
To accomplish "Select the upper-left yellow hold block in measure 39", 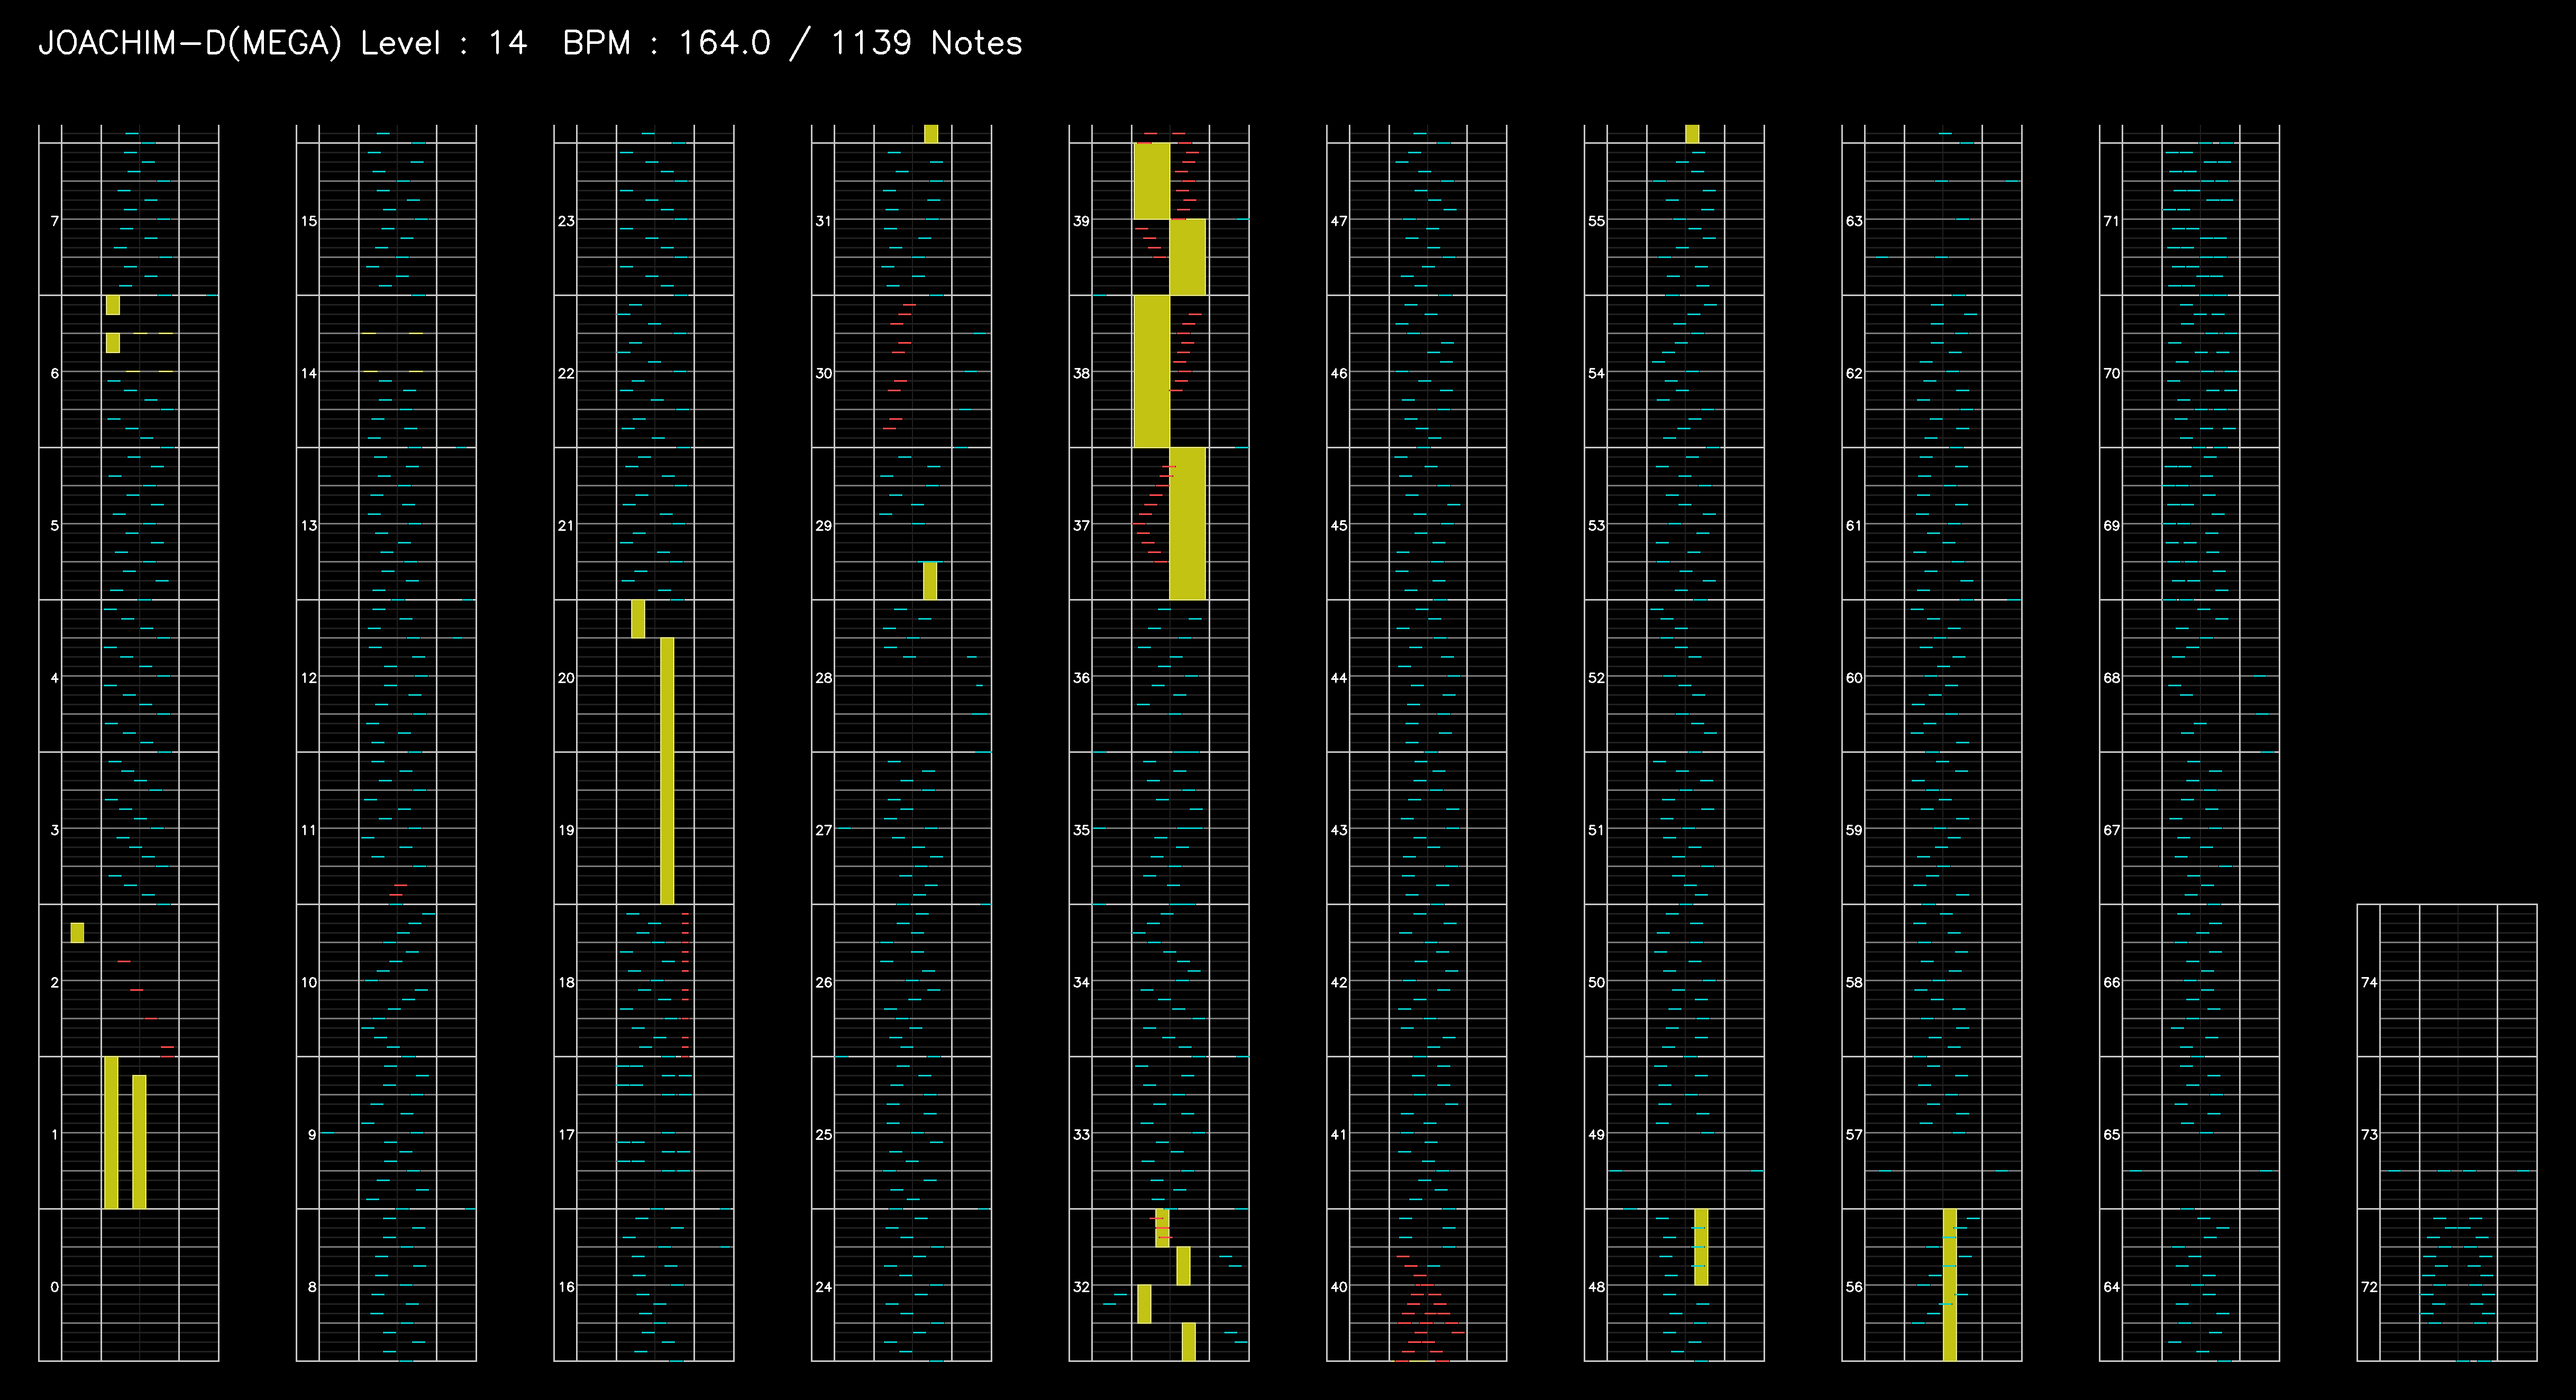I will [1151, 181].
